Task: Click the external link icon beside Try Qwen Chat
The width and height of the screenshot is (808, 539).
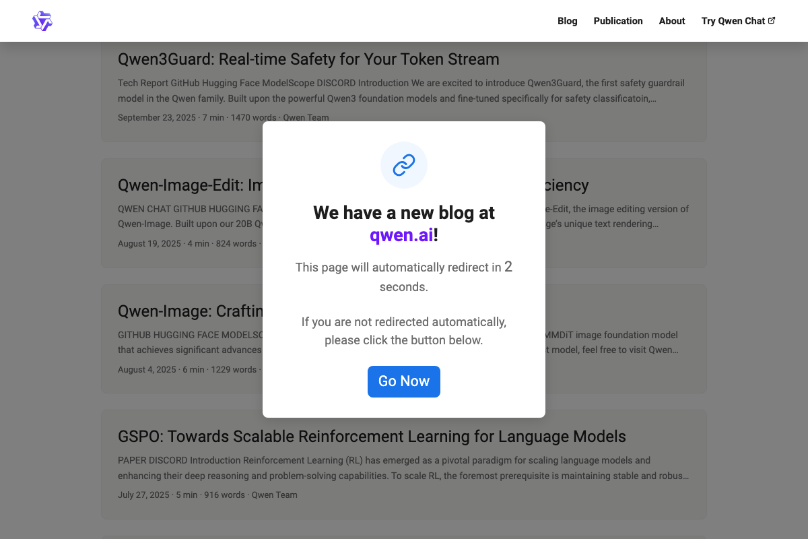Action: tap(772, 20)
